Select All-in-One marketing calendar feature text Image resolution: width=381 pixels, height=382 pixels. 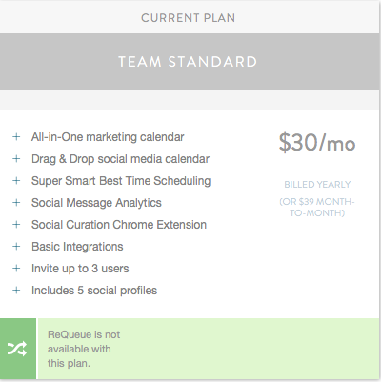108,137
